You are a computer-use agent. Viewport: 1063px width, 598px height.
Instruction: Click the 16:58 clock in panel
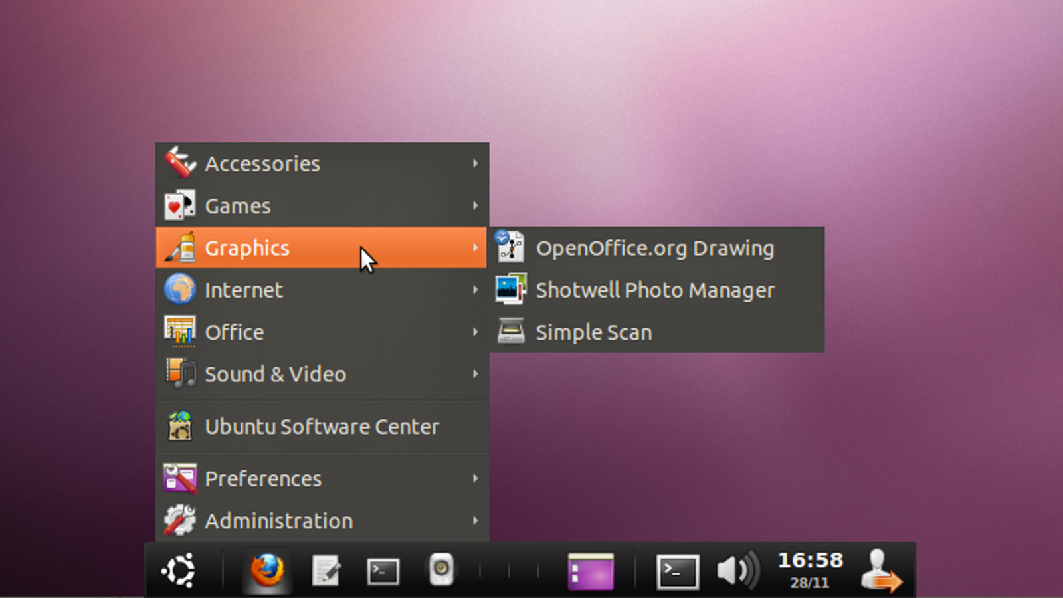(811, 560)
